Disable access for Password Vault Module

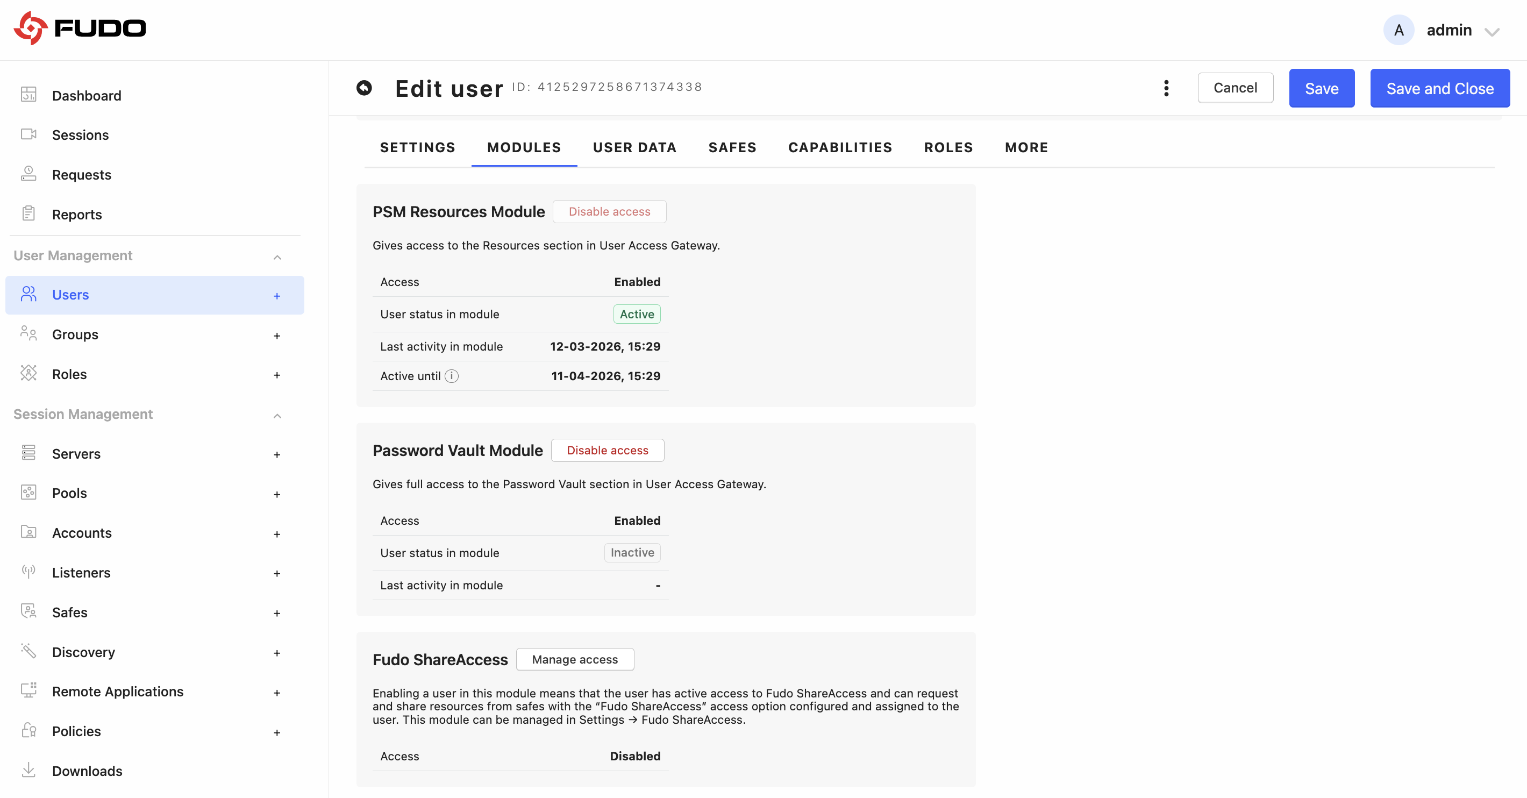607,450
